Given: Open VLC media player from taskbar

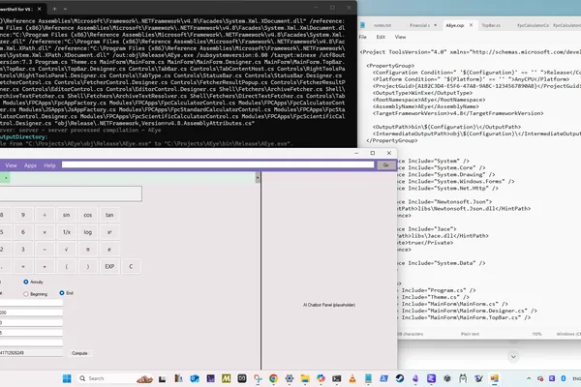Looking at the screenshot, I should tap(352, 378).
